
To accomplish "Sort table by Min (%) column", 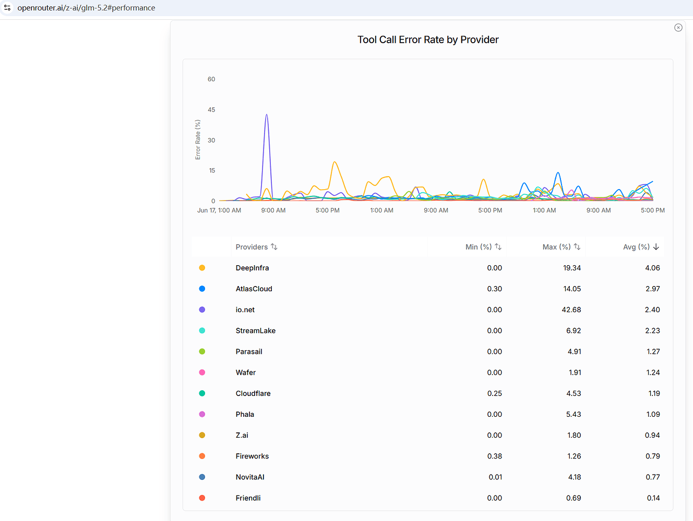I will (483, 247).
